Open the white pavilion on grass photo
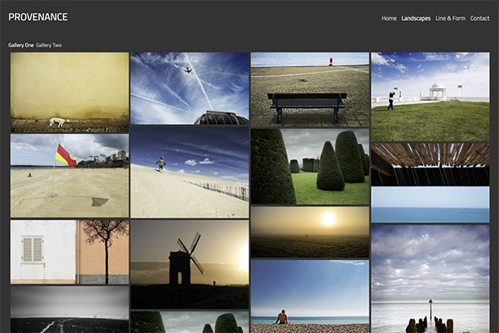The height and width of the screenshot is (333, 499). [x=430, y=97]
